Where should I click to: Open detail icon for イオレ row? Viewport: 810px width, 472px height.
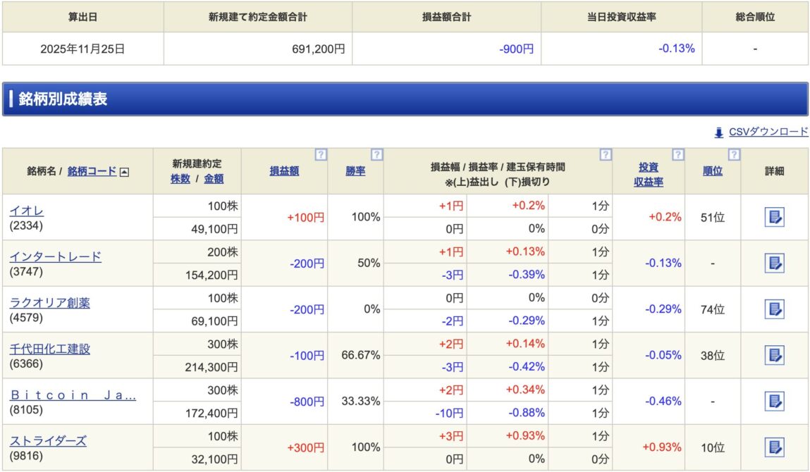[774, 217]
